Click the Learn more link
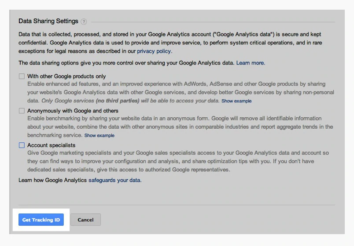 (x=251, y=63)
